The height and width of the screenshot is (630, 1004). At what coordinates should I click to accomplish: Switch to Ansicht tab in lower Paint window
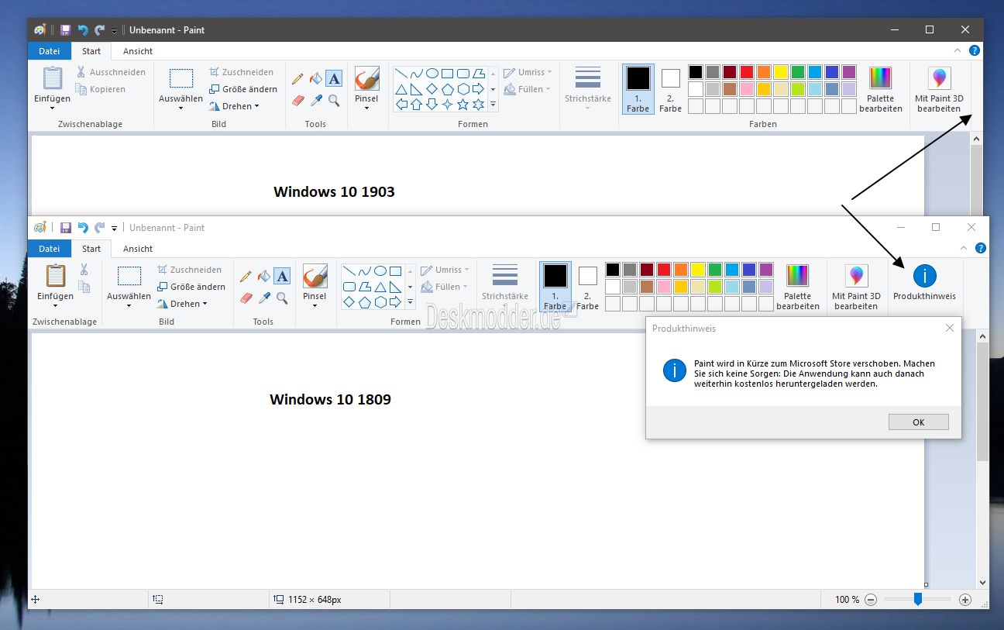tap(138, 249)
